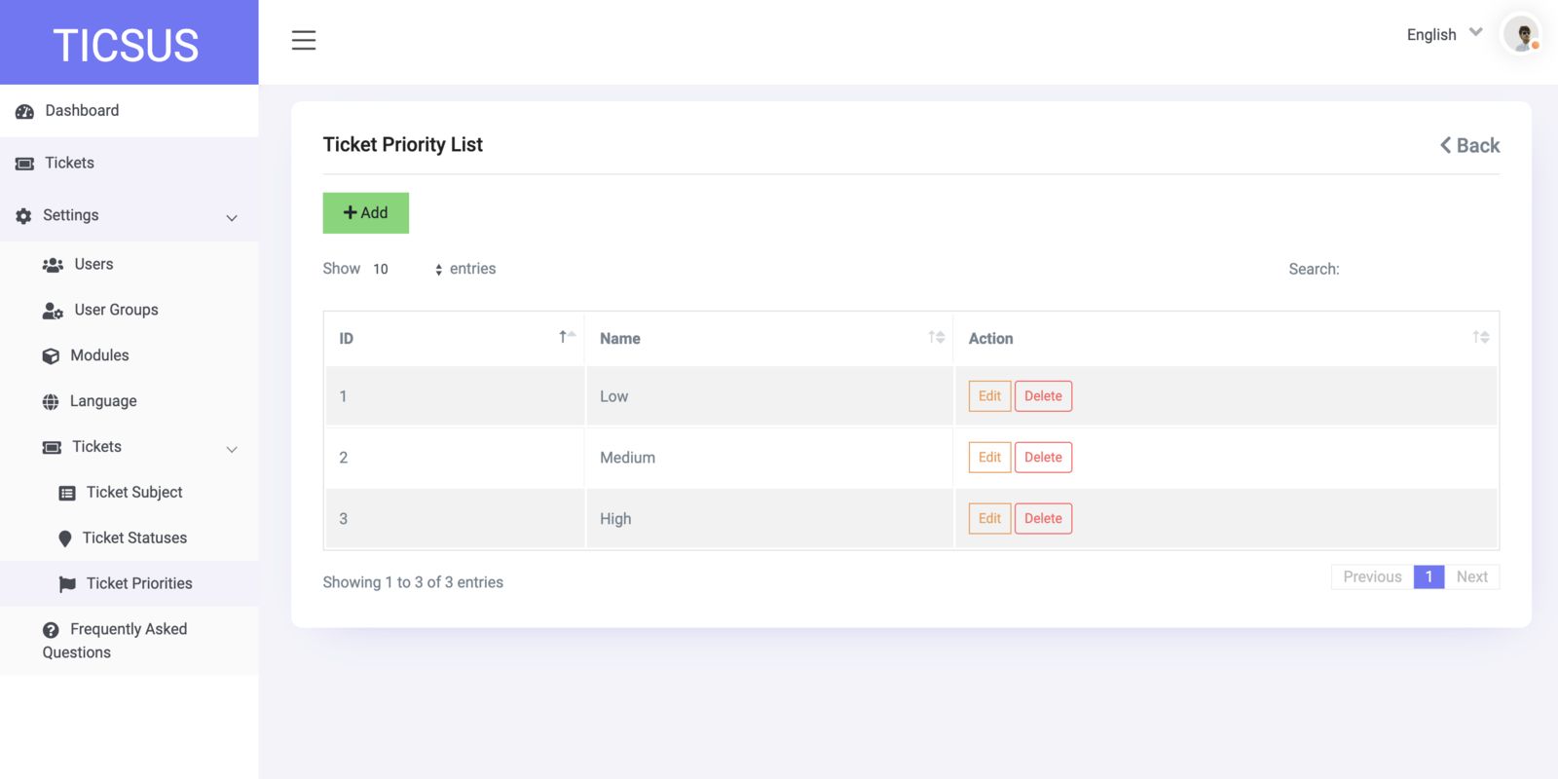Click the FAQ question mark icon
1558x779 pixels.
click(x=51, y=630)
